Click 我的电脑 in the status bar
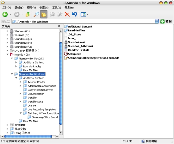 pos(151,141)
